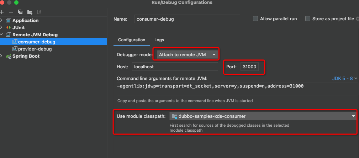Check the Store as project file checkbox
The image size is (359, 158).
point(308,19)
